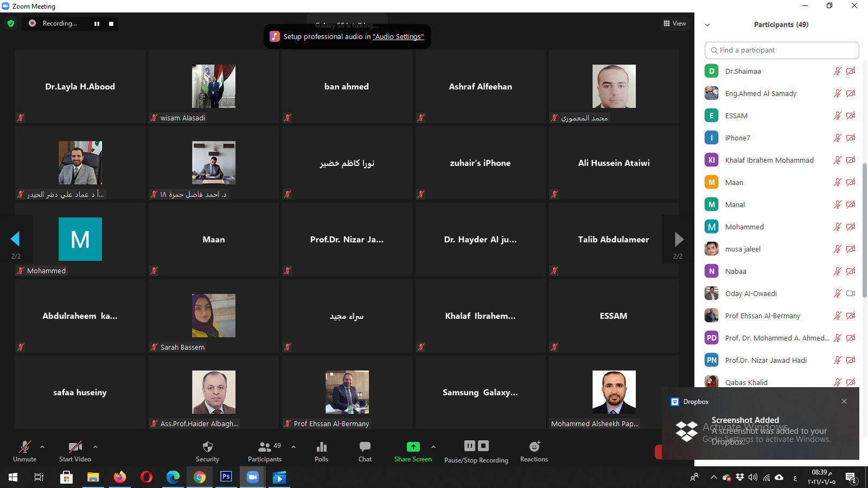Click the encryption shield icon at top-left

11,23
